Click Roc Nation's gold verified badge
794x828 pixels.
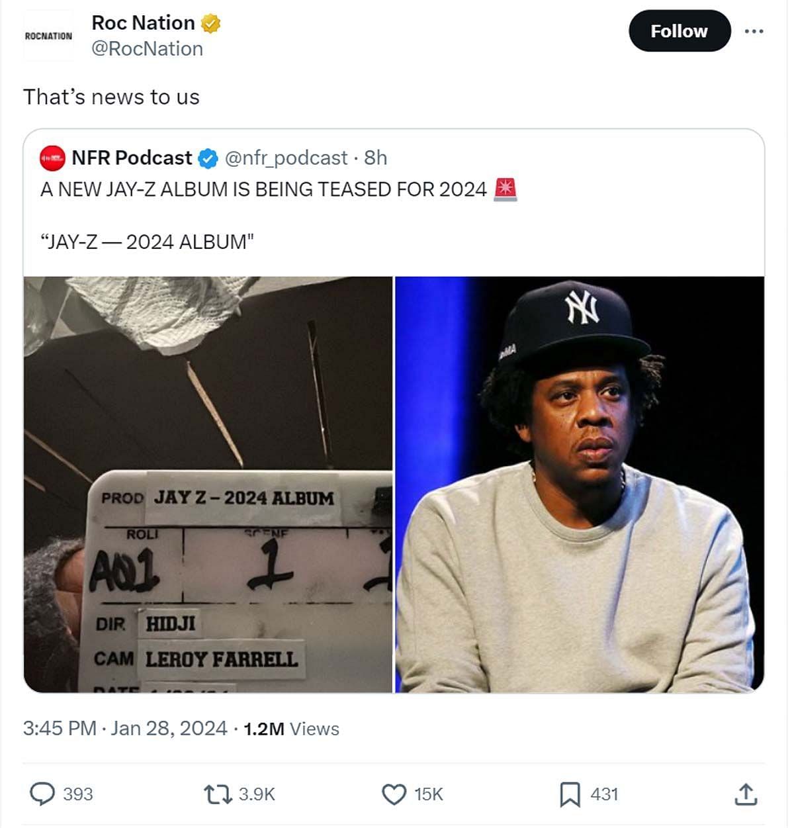tap(210, 23)
